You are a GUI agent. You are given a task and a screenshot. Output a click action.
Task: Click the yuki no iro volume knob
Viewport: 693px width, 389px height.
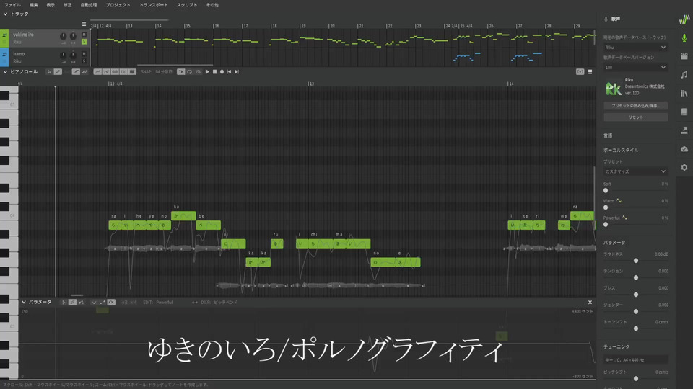coord(64,36)
